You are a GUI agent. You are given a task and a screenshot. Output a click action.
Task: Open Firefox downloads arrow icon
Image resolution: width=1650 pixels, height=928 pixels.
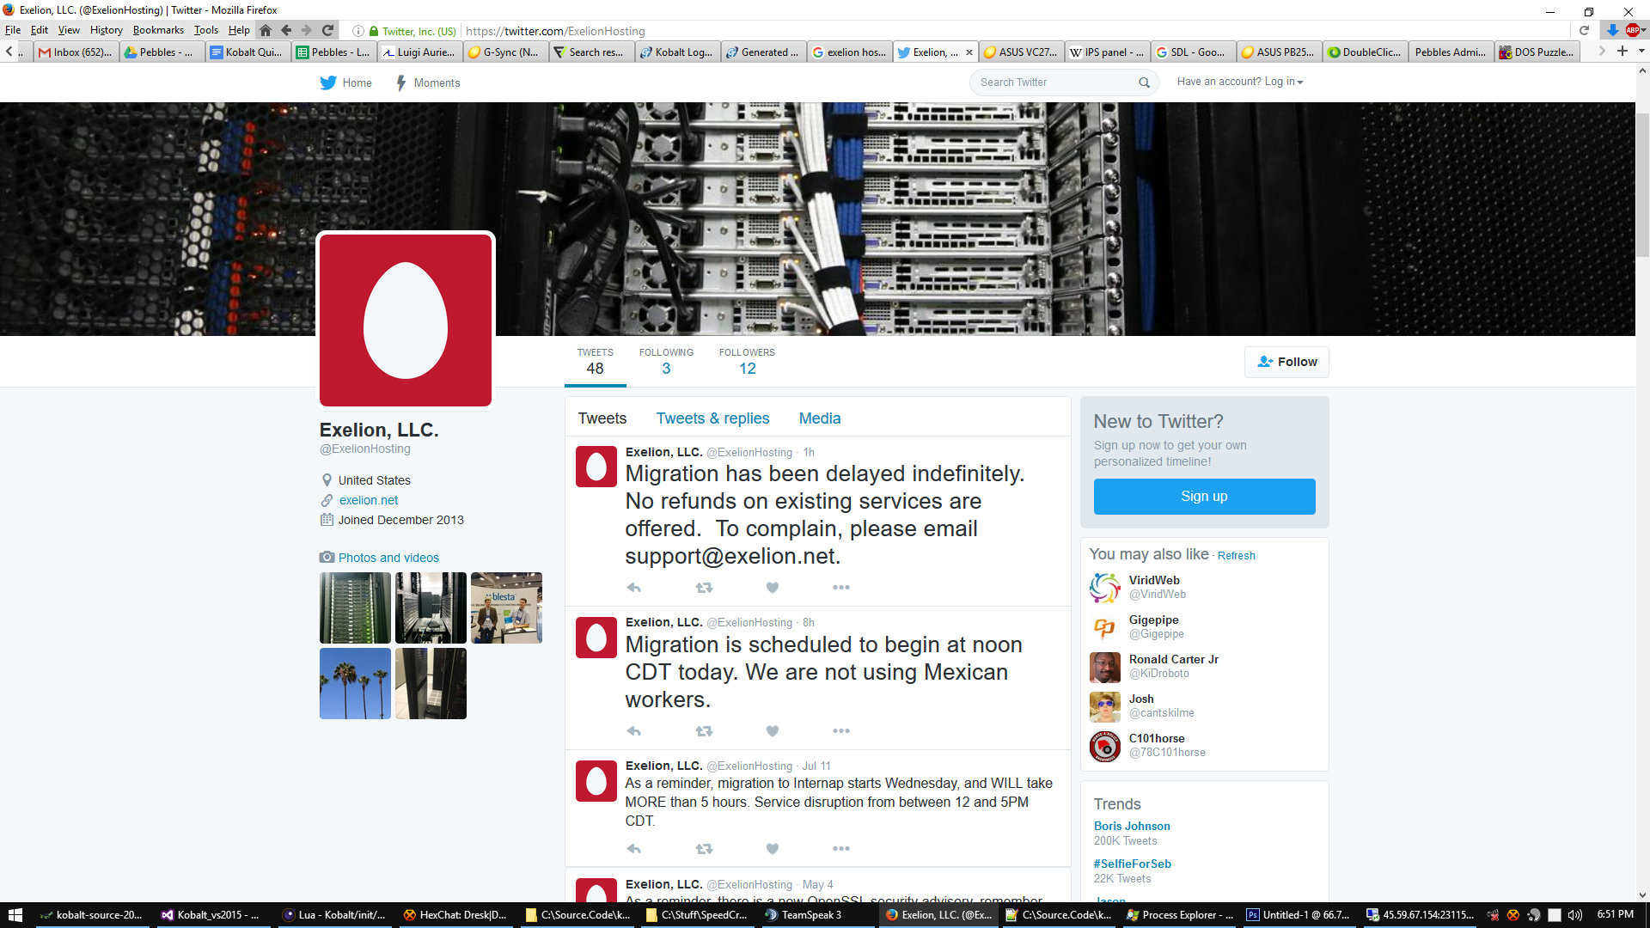1612,30
